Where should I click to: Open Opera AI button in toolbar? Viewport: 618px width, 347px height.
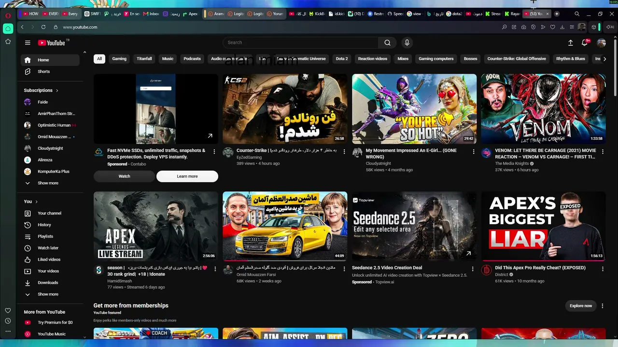(610, 27)
